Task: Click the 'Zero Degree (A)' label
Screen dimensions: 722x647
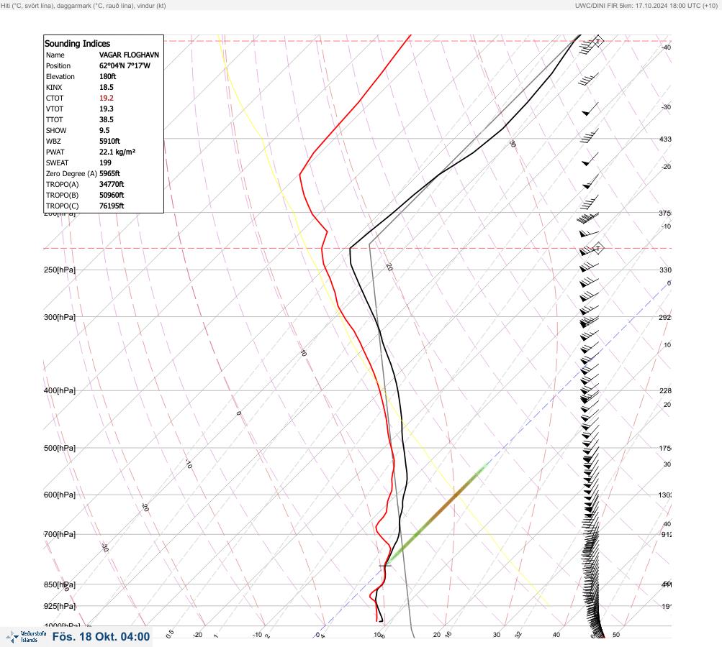Action: tap(71, 173)
